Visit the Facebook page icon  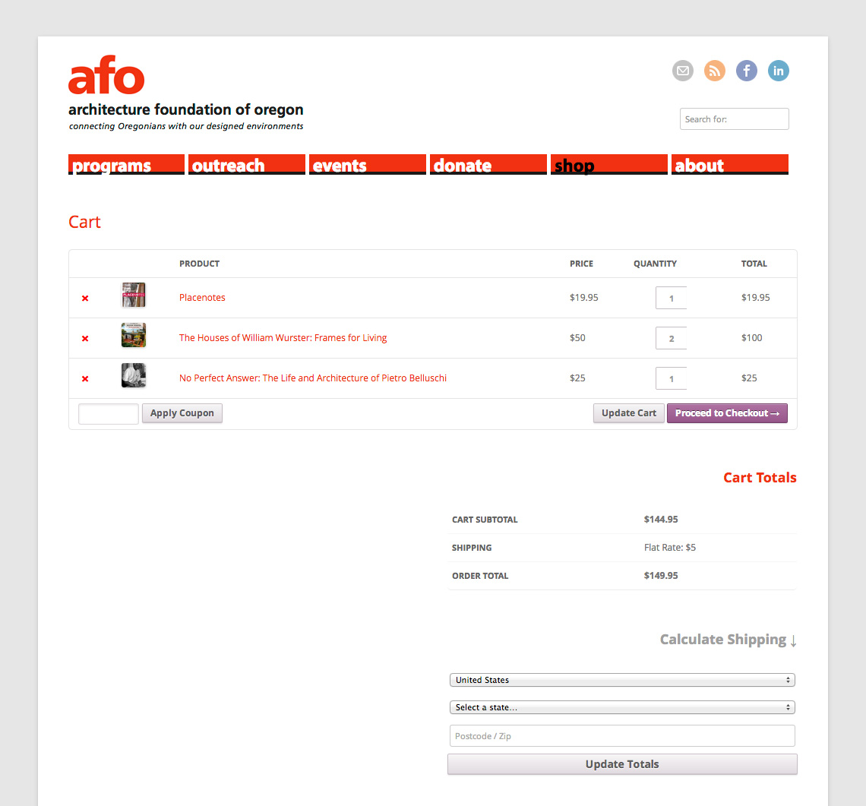click(x=747, y=71)
